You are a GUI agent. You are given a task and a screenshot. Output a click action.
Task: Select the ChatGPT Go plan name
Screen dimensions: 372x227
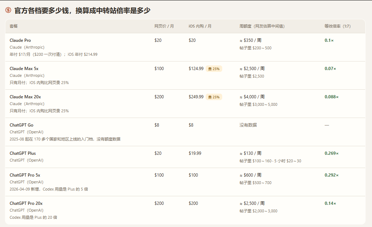click(22, 125)
